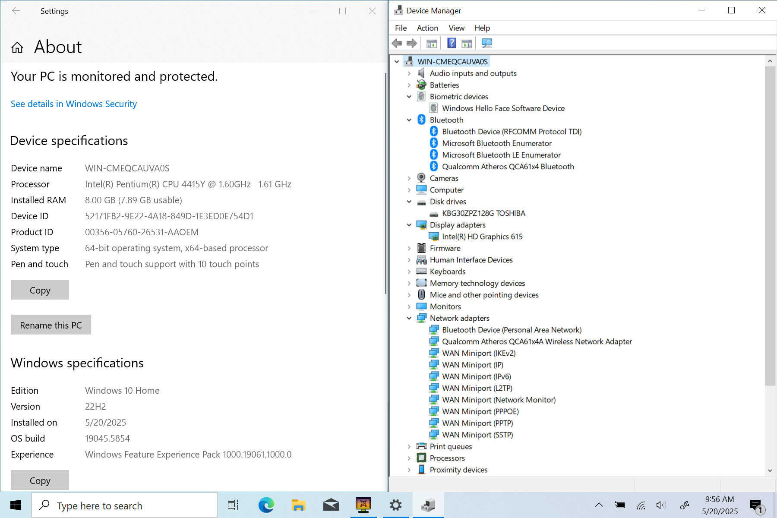This screenshot has height=518, width=777.
Task: Open Task View from the taskbar
Action: click(x=233, y=505)
